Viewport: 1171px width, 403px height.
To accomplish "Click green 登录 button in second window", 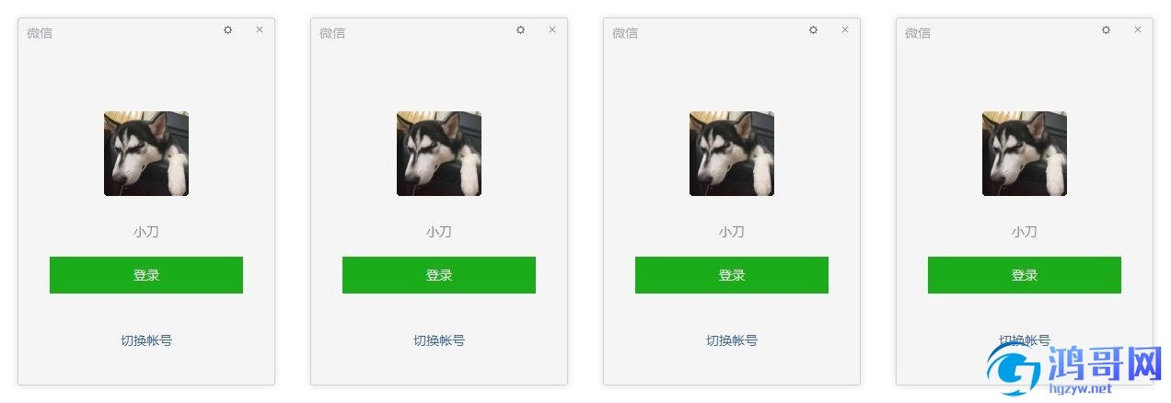I will 439,275.
